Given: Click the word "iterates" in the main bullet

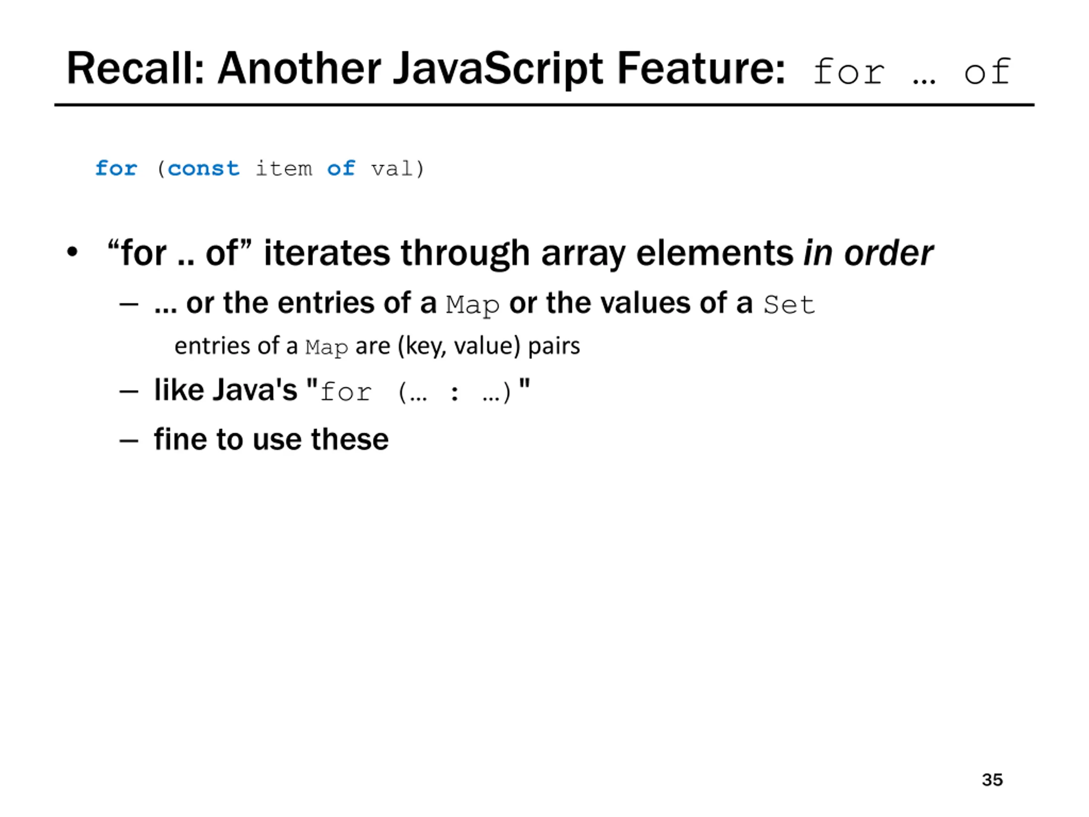Looking at the screenshot, I should point(326,253).
